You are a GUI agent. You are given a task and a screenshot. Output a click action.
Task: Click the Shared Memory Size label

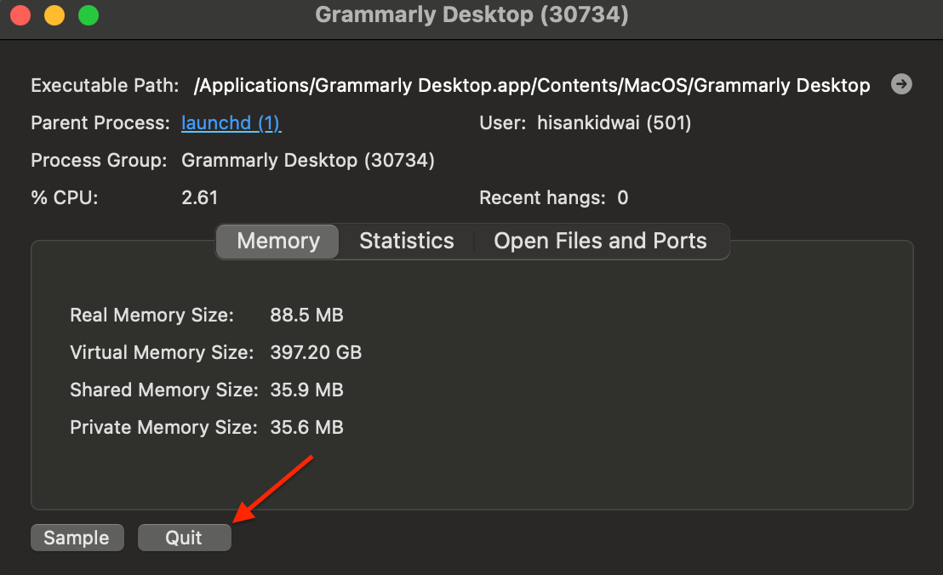click(164, 390)
